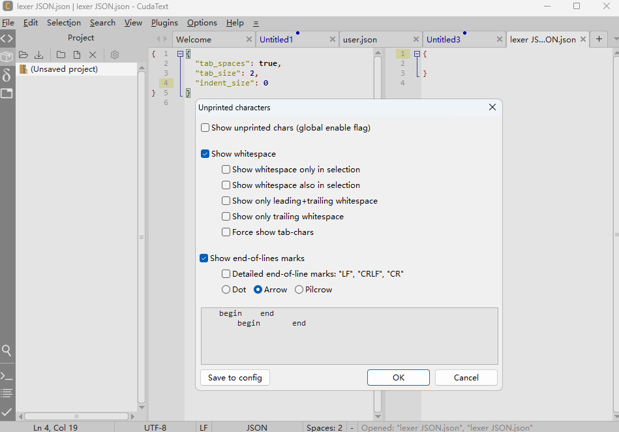Screen dimensions: 619x432
Task: Open the Snippets delta sidebar icon
Action: [7, 74]
